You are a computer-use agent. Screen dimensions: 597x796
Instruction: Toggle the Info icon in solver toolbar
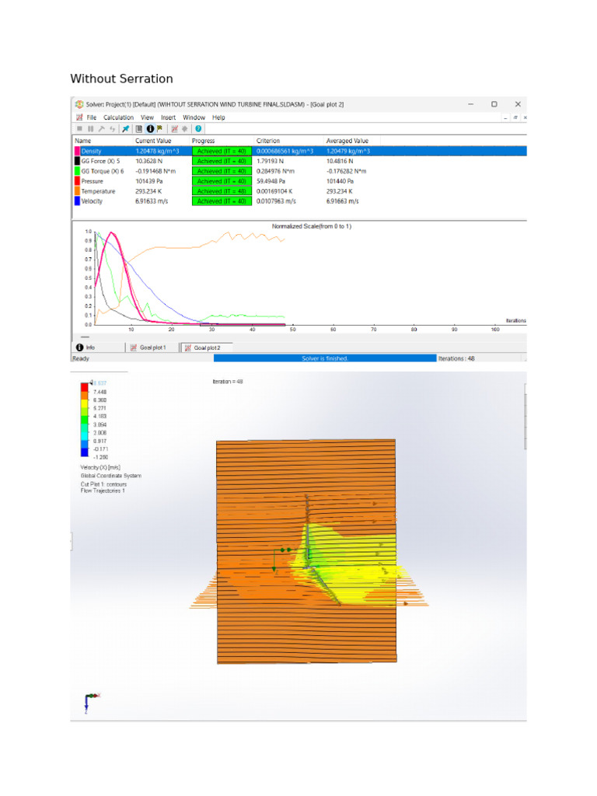pyautogui.click(x=150, y=129)
